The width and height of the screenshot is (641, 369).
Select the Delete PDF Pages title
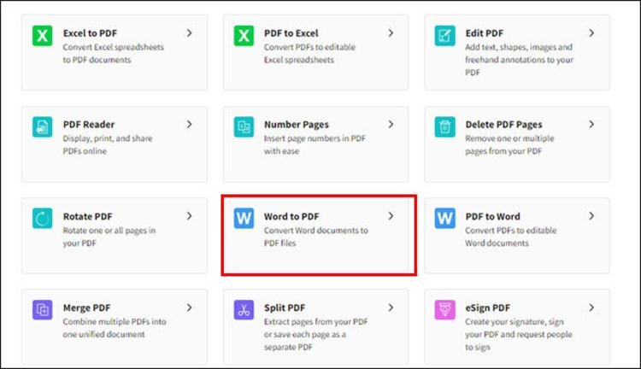503,125
